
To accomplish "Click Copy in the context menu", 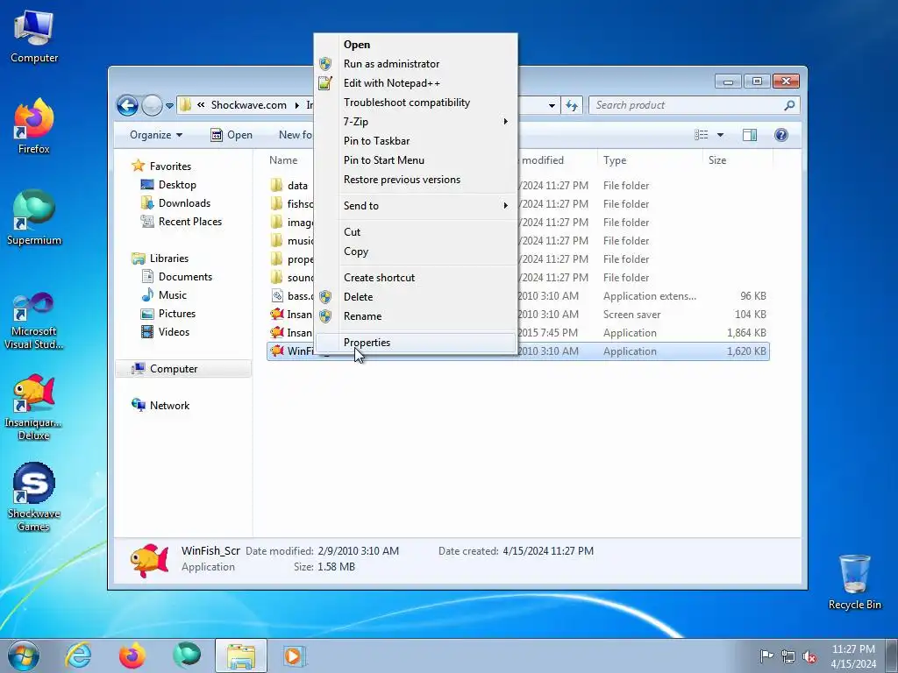I will (x=416, y=251).
